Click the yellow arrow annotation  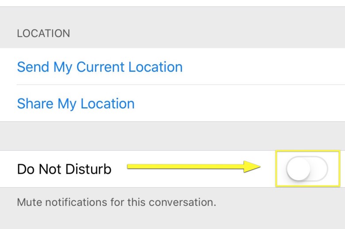click(190, 167)
